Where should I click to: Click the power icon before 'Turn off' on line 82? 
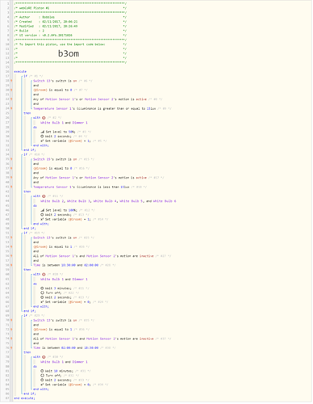[x=42, y=376]
